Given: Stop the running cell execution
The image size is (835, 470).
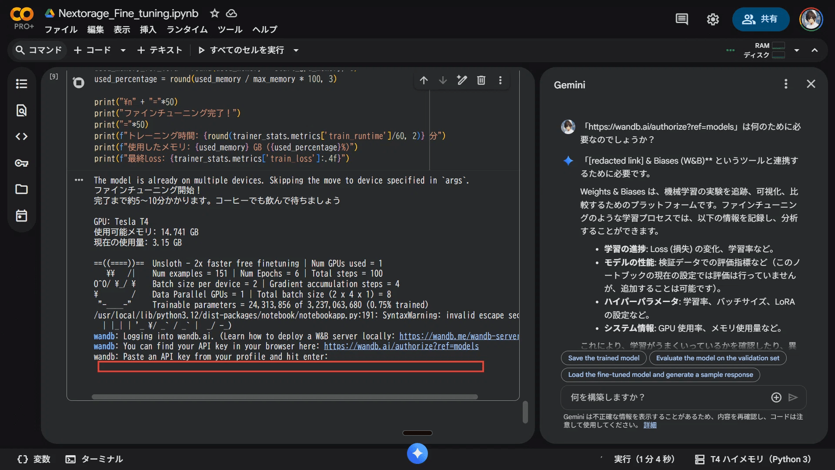Looking at the screenshot, I should pyautogui.click(x=79, y=82).
